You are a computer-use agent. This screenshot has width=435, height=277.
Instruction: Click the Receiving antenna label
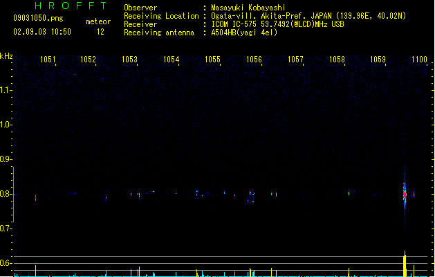pos(159,33)
